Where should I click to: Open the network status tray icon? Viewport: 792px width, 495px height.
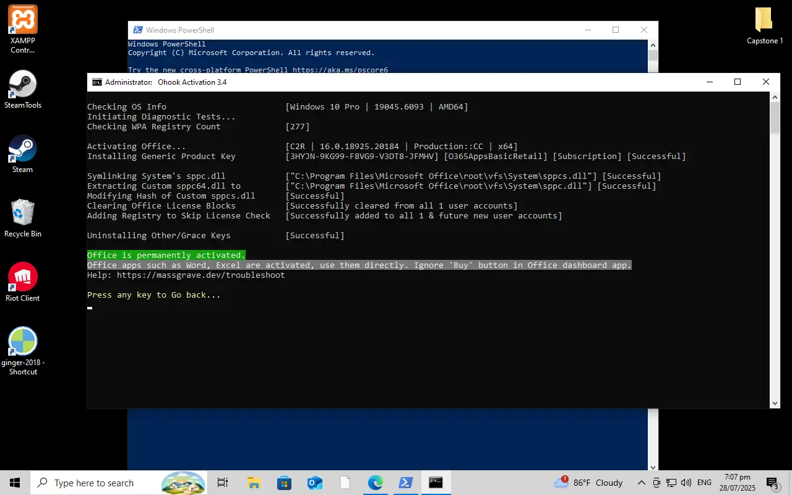[671, 483]
